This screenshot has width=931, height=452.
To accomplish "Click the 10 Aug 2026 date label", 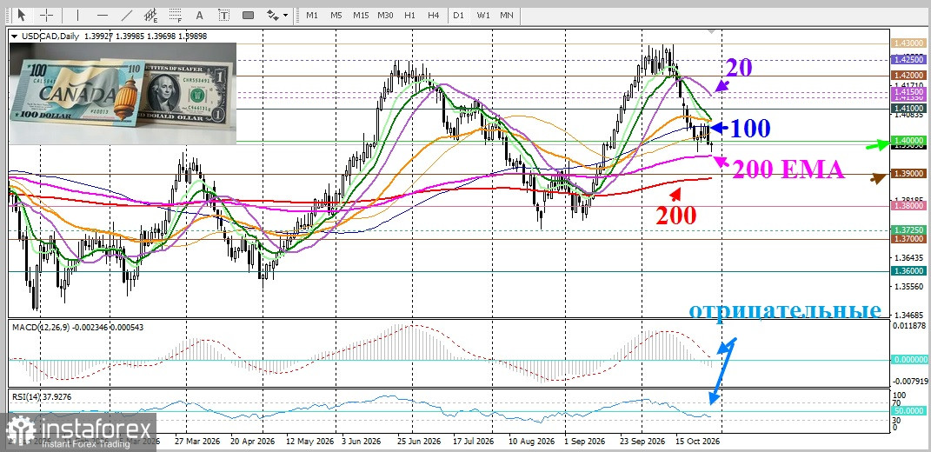I will [x=533, y=442].
